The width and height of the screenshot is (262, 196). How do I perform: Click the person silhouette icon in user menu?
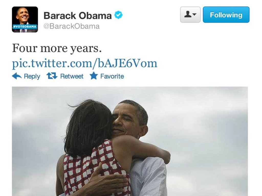tap(188, 14)
